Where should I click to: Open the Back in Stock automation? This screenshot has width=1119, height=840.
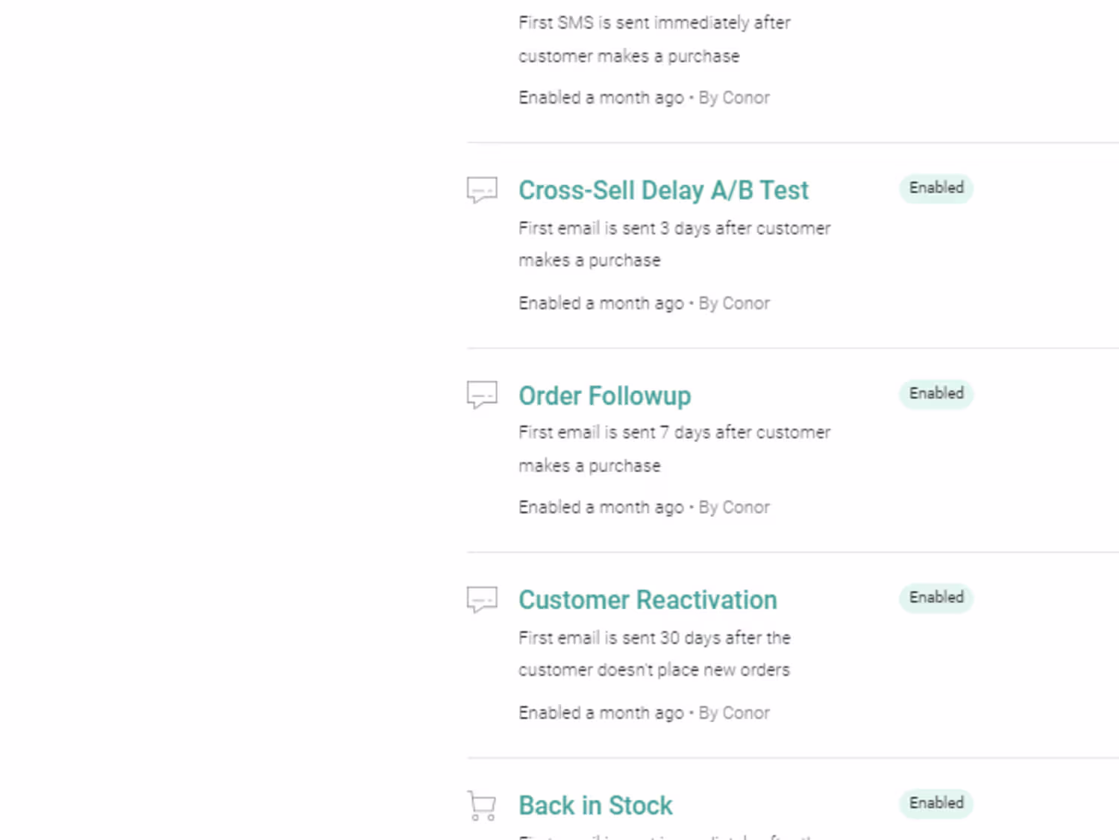(x=595, y=806)
